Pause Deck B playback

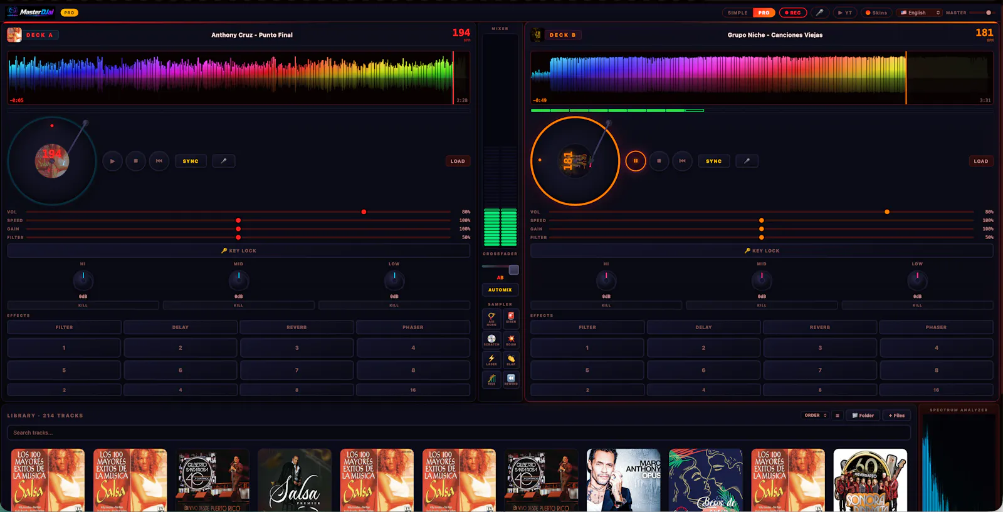point(635,161)
